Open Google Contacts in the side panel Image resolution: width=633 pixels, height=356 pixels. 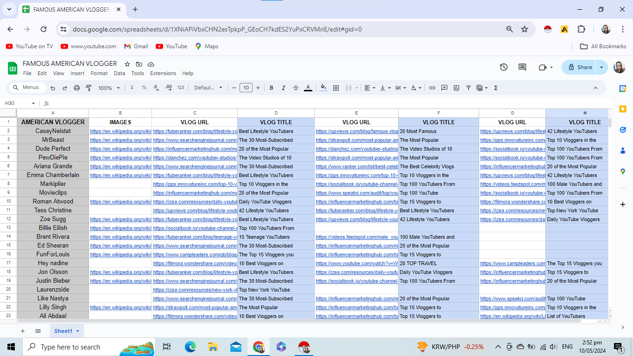pyautogui.click(x=622, y=150)
